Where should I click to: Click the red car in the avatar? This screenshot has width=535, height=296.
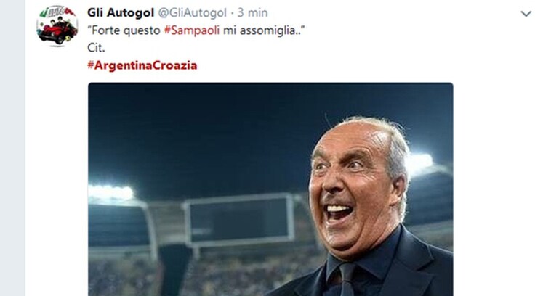pyautogui.click(x=56, y=33)
